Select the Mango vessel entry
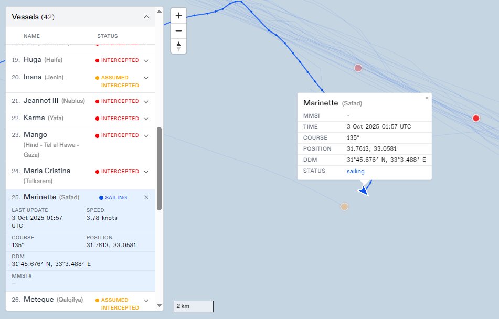The image size is (499, 319). pyautogui.click(x=33, y=135)
